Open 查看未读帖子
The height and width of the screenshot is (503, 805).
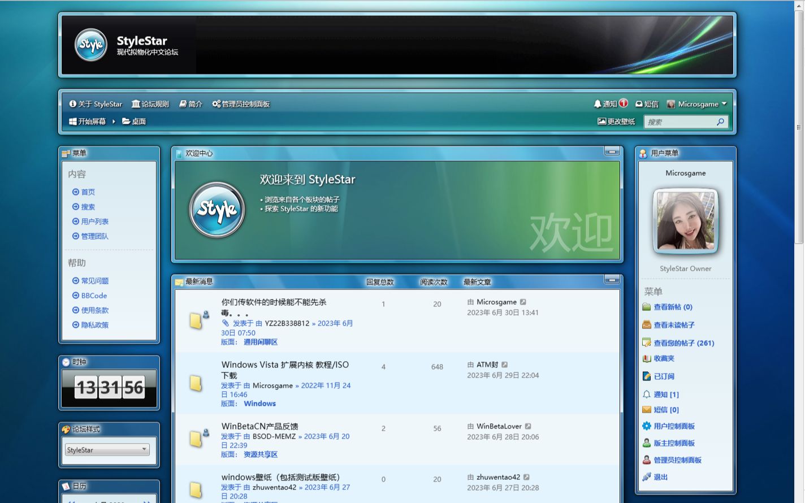pyautogui.click(x=674, y=325)
